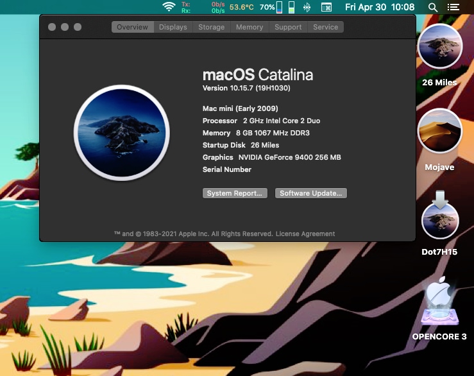Click the second battery level icon

coord(291,7)
